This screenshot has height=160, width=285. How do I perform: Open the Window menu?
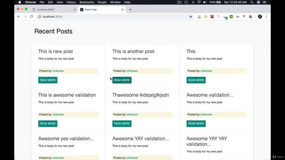[115, 2]
